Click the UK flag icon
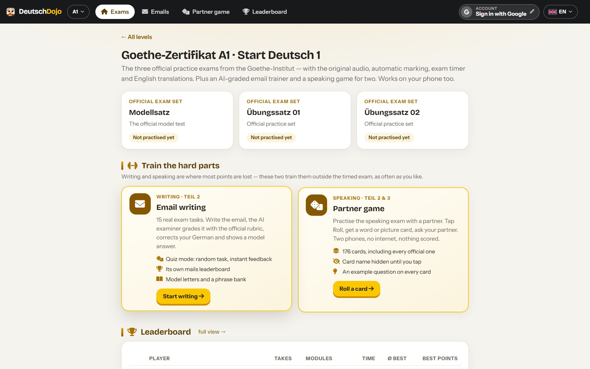The height and width of the screenshot is (369, 590). pyautogui.click(x=553, y=12)
